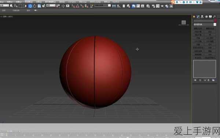This screenshot has width=220, height=138.
Task: Select the Scale tool in main toolbar
Action: pyautogui.click(x=39, y=6)
